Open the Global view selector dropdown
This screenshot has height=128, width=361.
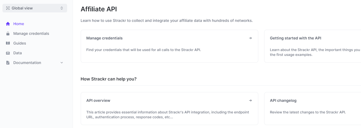[35, 8]
